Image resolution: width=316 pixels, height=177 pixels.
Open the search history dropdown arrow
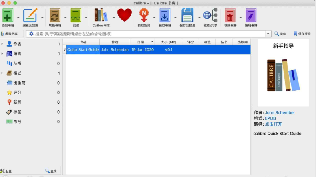click(x=268, y=34)
